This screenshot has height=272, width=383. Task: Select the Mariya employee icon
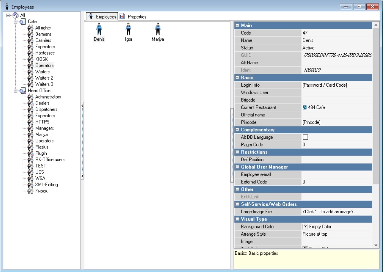coord(158,30)
